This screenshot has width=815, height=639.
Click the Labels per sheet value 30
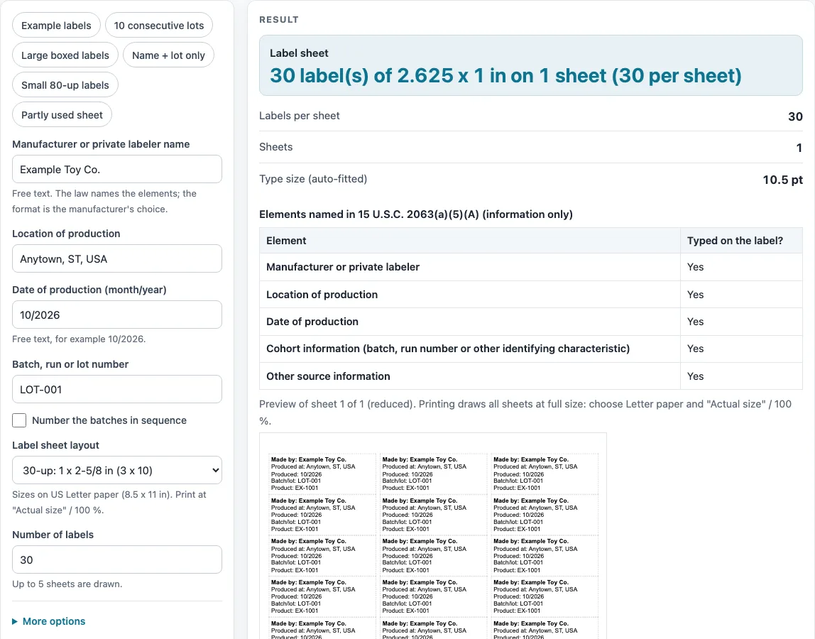click(795, 116)
